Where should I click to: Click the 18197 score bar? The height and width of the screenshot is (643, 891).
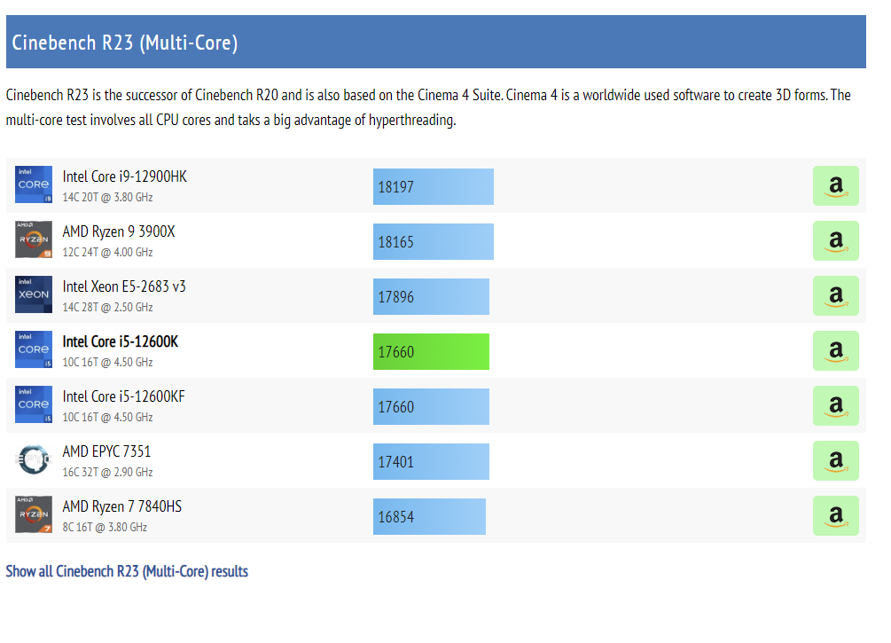[433, 186]
